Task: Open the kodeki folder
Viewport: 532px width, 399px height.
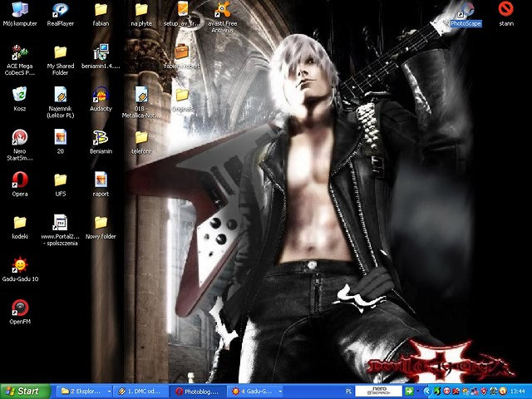Action: tap(20, 227)
